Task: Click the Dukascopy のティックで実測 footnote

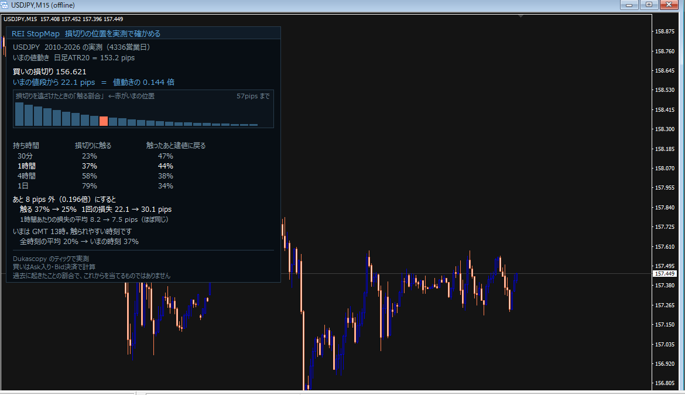Action: click(51, 259)
